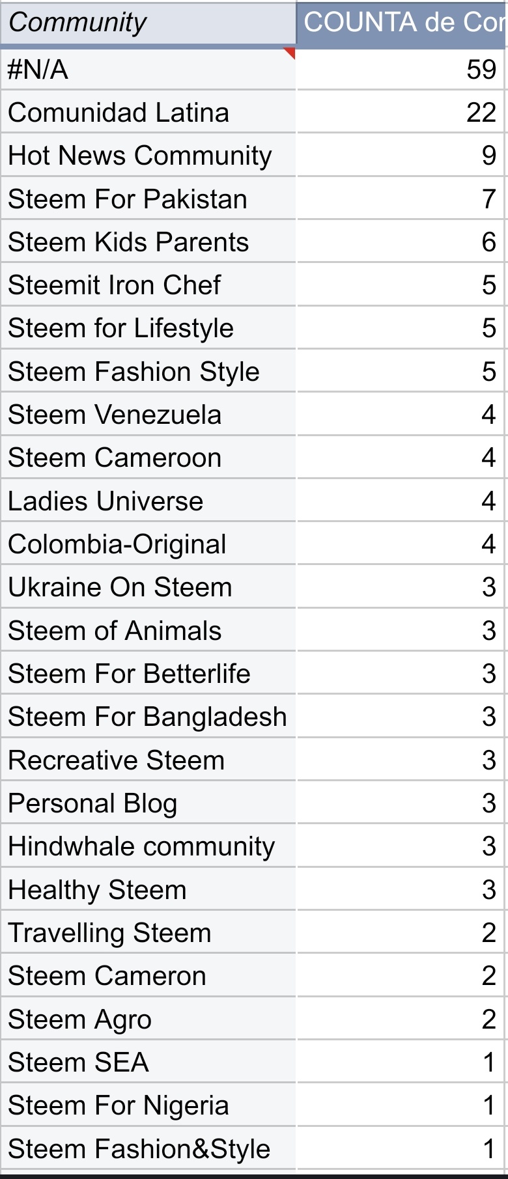Image resolution: width=508 pixels, height=1179 pixels.
Task: Click the count 59 cell
Action: point(401,69)
